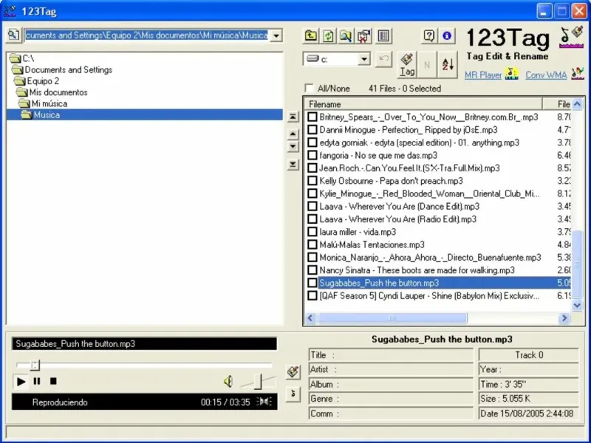This screenshot has height=443, width=591.
Task: Open the Conv WMA link
Action: 546,75
